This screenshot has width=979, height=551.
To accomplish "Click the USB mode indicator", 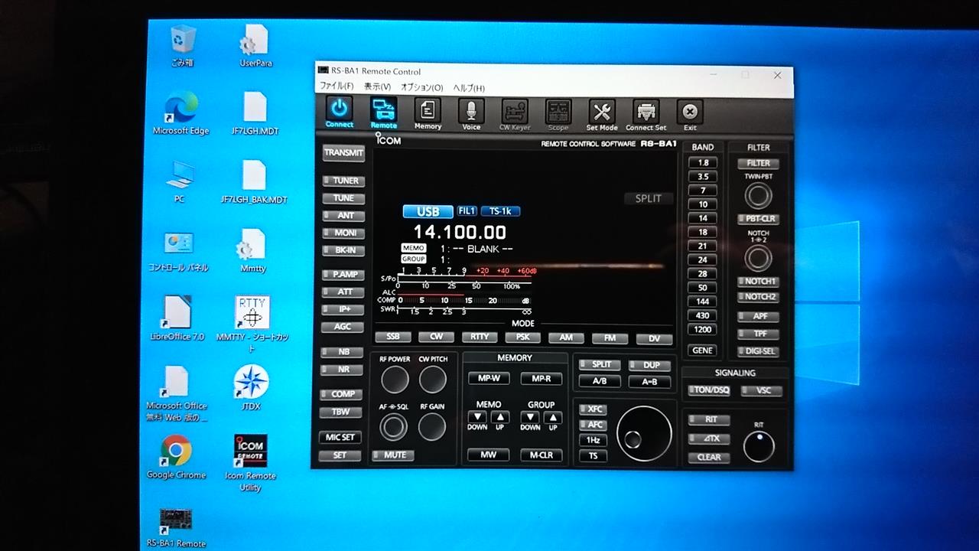I will pos(428,211).
